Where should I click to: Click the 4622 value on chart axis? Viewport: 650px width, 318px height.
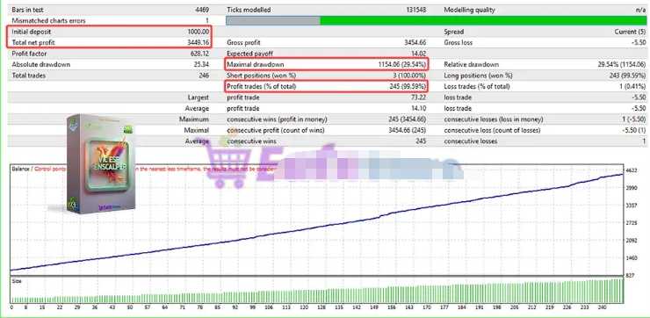pos(632,170)
